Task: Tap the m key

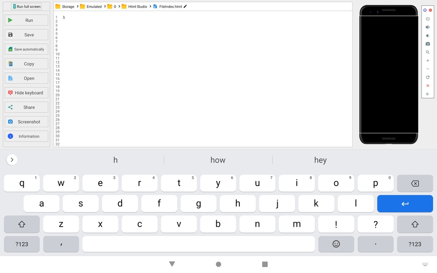Action: pos(297,224)
